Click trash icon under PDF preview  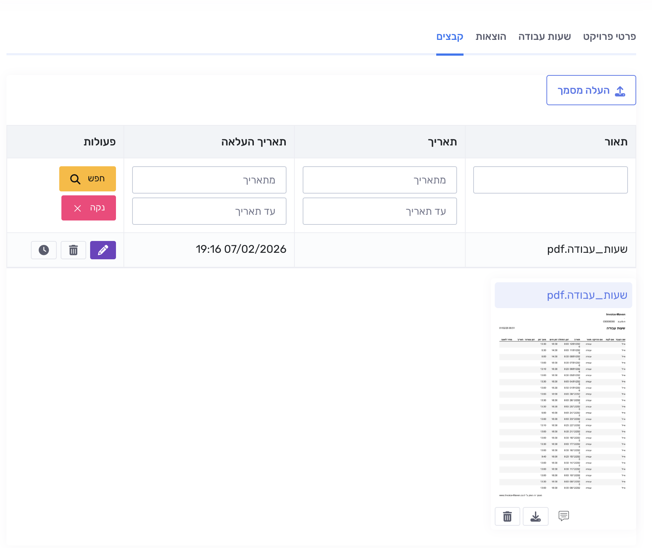(x=507, y=516)
